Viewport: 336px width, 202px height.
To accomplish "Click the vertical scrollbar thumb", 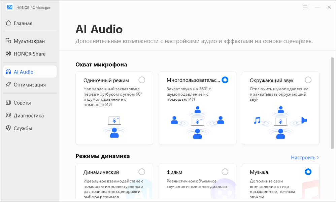I will [332, 103].
